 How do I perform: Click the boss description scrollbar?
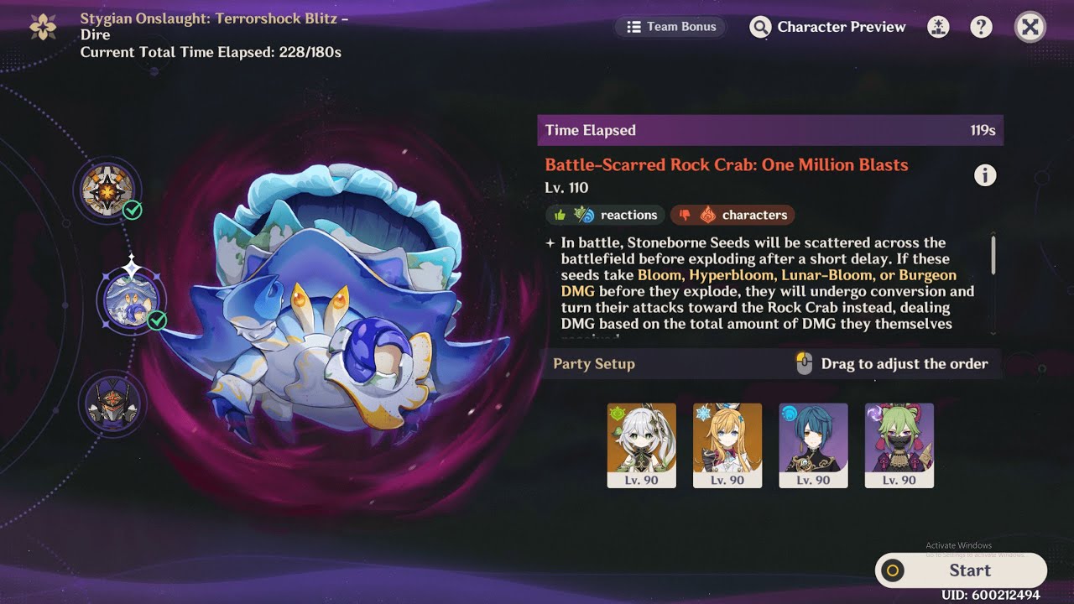[993, 254]
